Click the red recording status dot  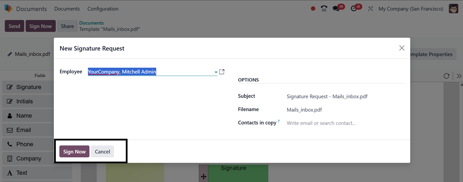[313, 9]
